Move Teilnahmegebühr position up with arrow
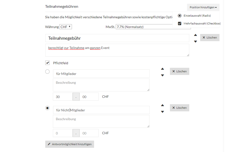The height and width of the screenshot is (152, 240). (x=196, y=35)
